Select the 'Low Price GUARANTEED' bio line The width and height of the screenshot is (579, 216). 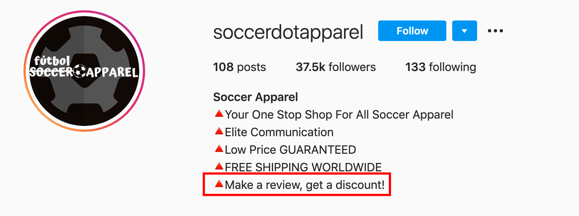(x=290, y=150)
